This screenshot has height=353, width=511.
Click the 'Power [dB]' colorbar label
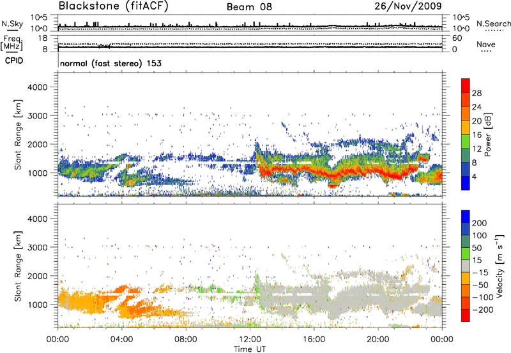click(487, 134)
